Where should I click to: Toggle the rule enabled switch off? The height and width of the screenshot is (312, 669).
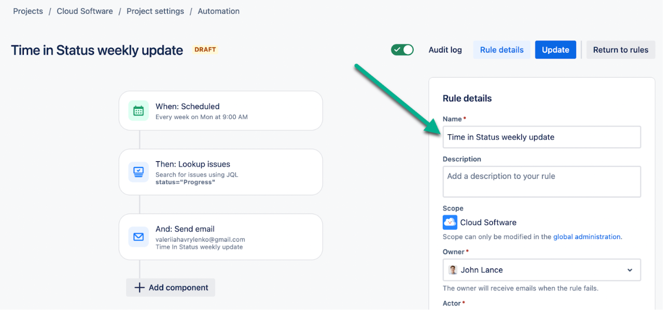pos(402,50)
